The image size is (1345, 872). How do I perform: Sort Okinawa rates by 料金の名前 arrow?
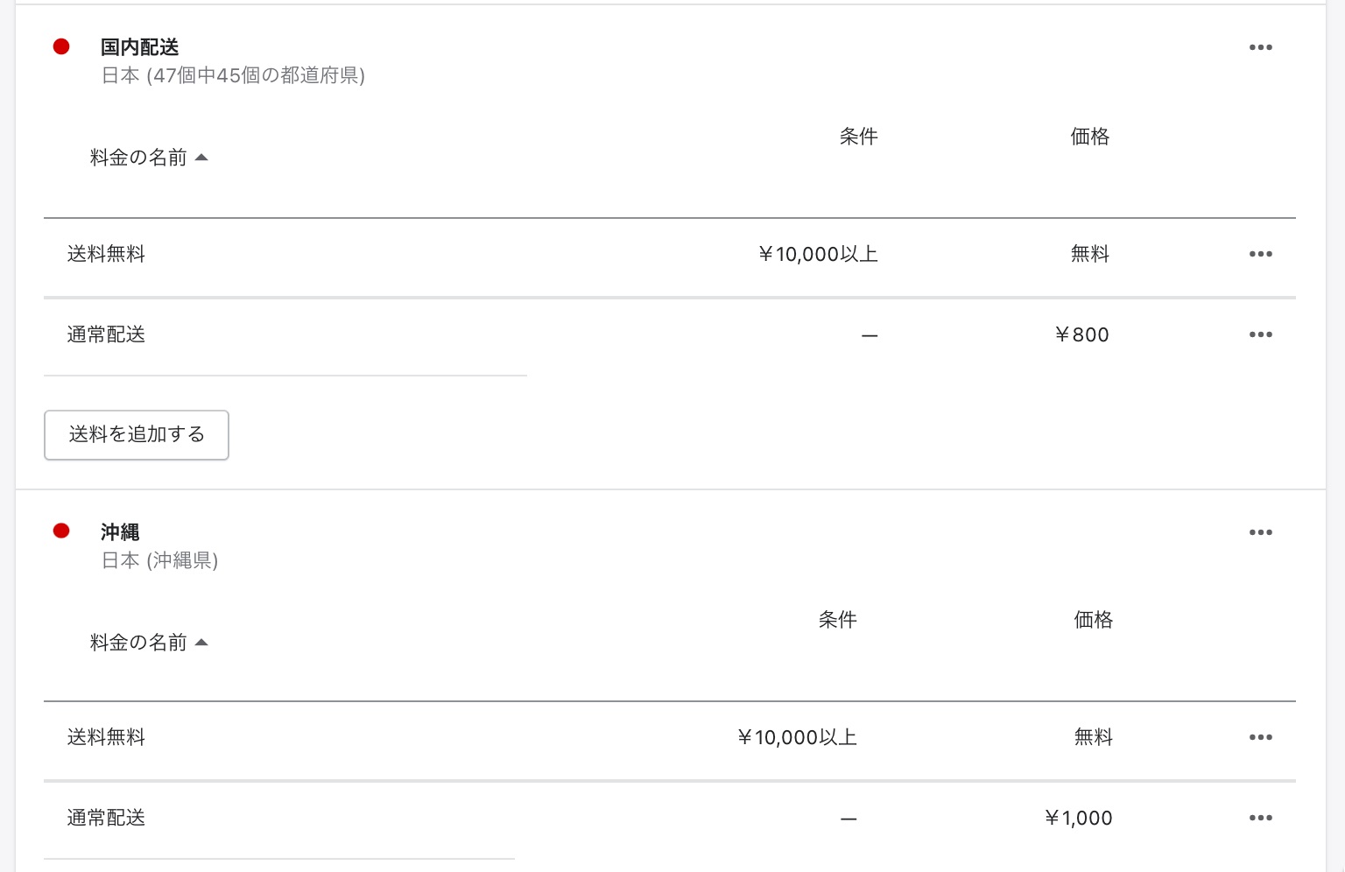pos(201,643)
